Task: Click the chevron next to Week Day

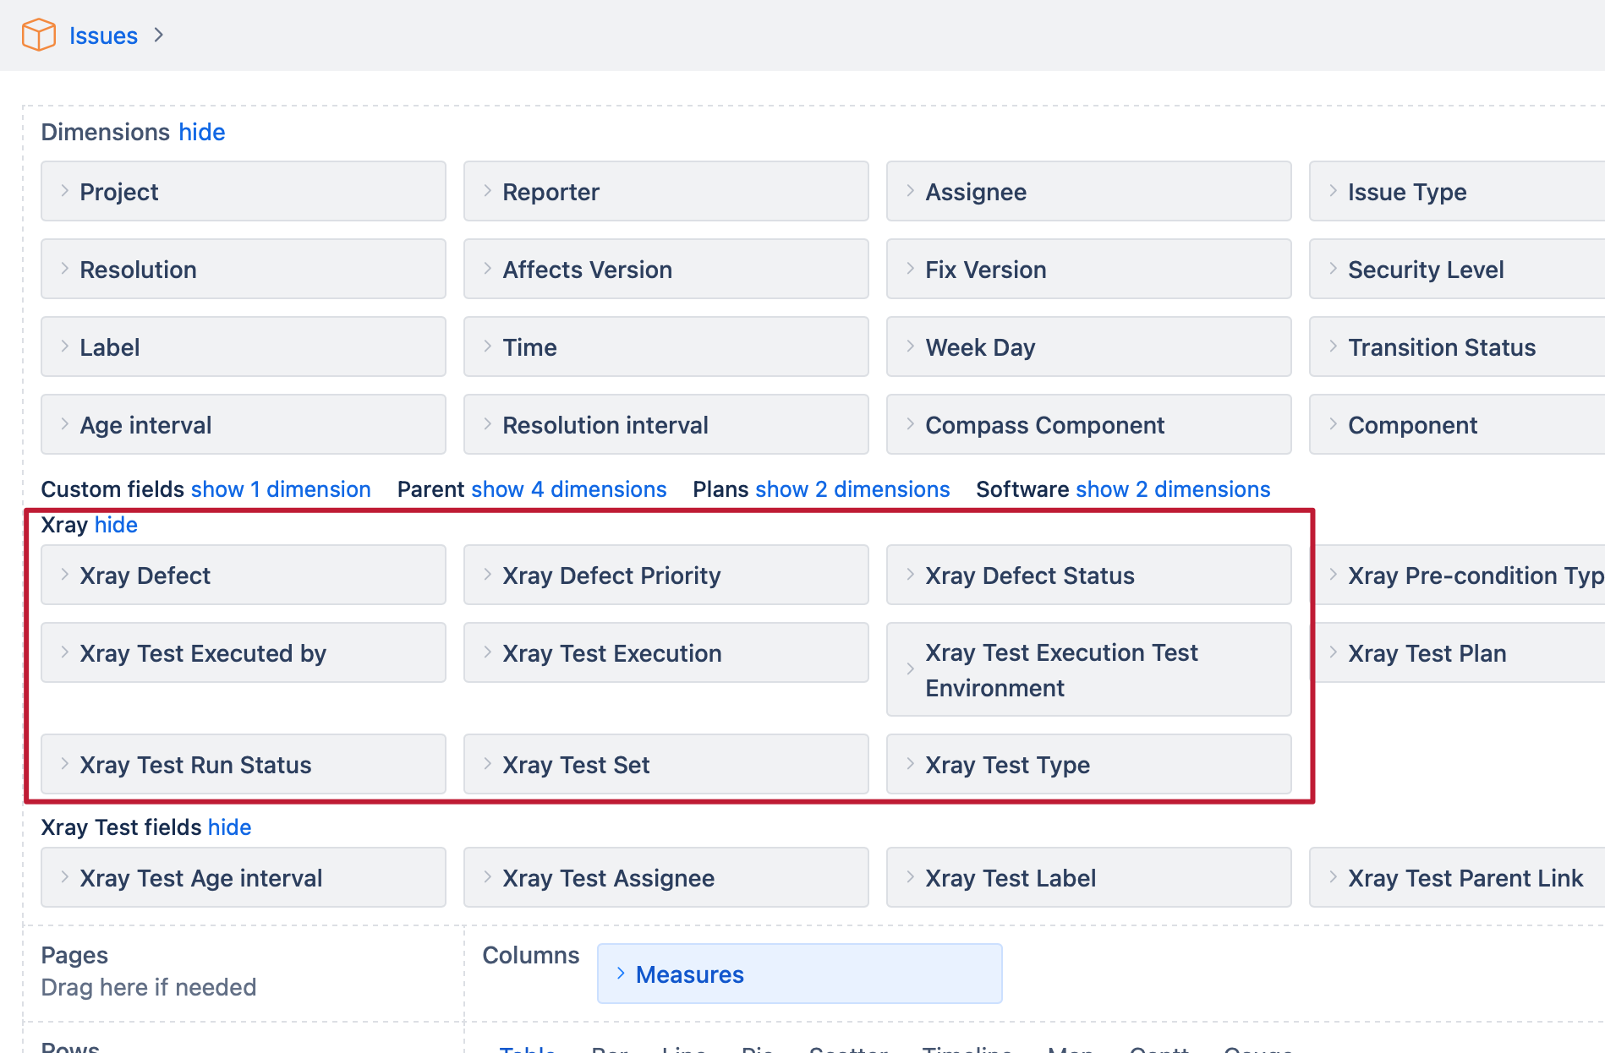Action: 910,346
